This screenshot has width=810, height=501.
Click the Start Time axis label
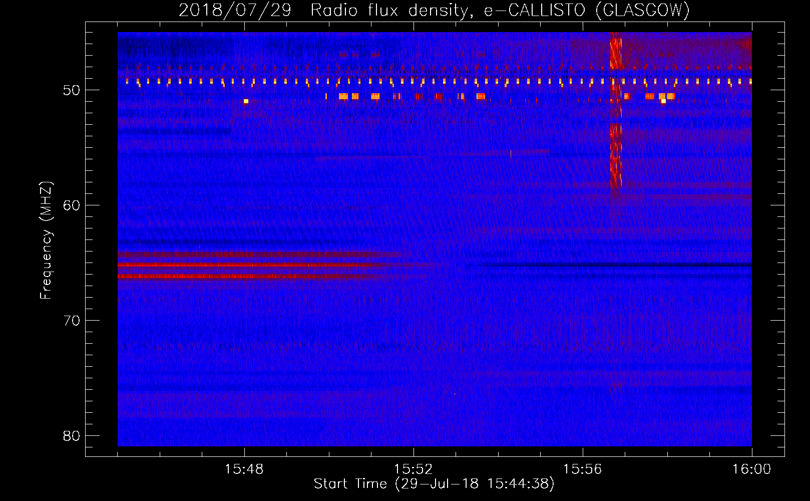(434, 484)
